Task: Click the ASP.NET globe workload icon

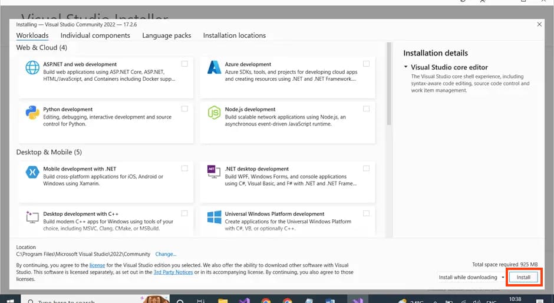Action: [32, 68]
